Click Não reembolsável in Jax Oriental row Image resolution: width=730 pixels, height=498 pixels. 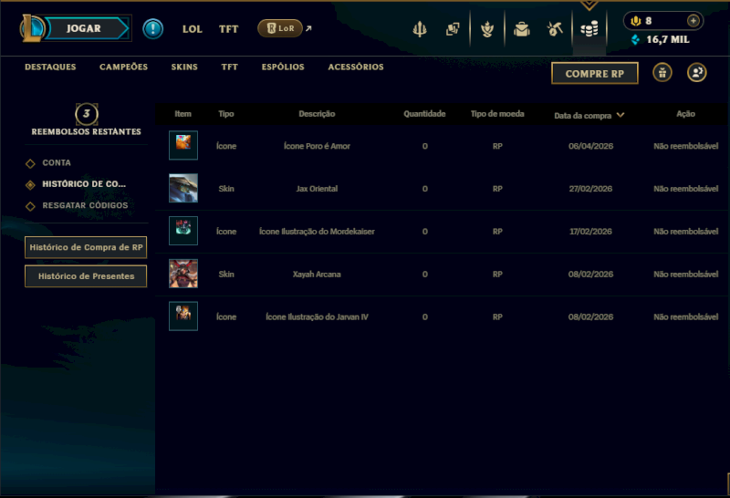pos(685,189)
